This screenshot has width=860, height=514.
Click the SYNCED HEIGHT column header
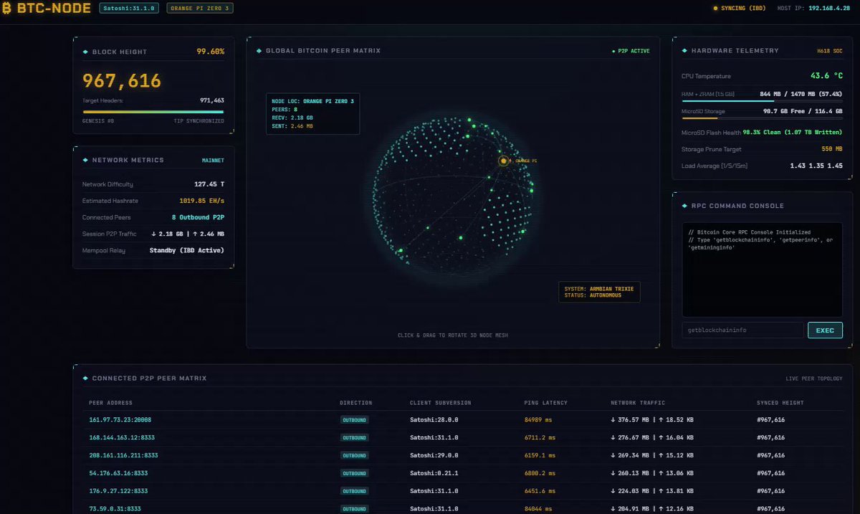[x=780, y=403]
